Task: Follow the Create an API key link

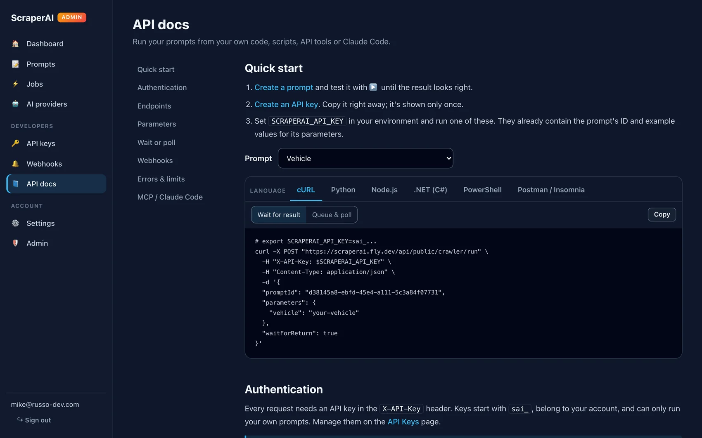Action: pyautogui.click(x=286, y=104)
